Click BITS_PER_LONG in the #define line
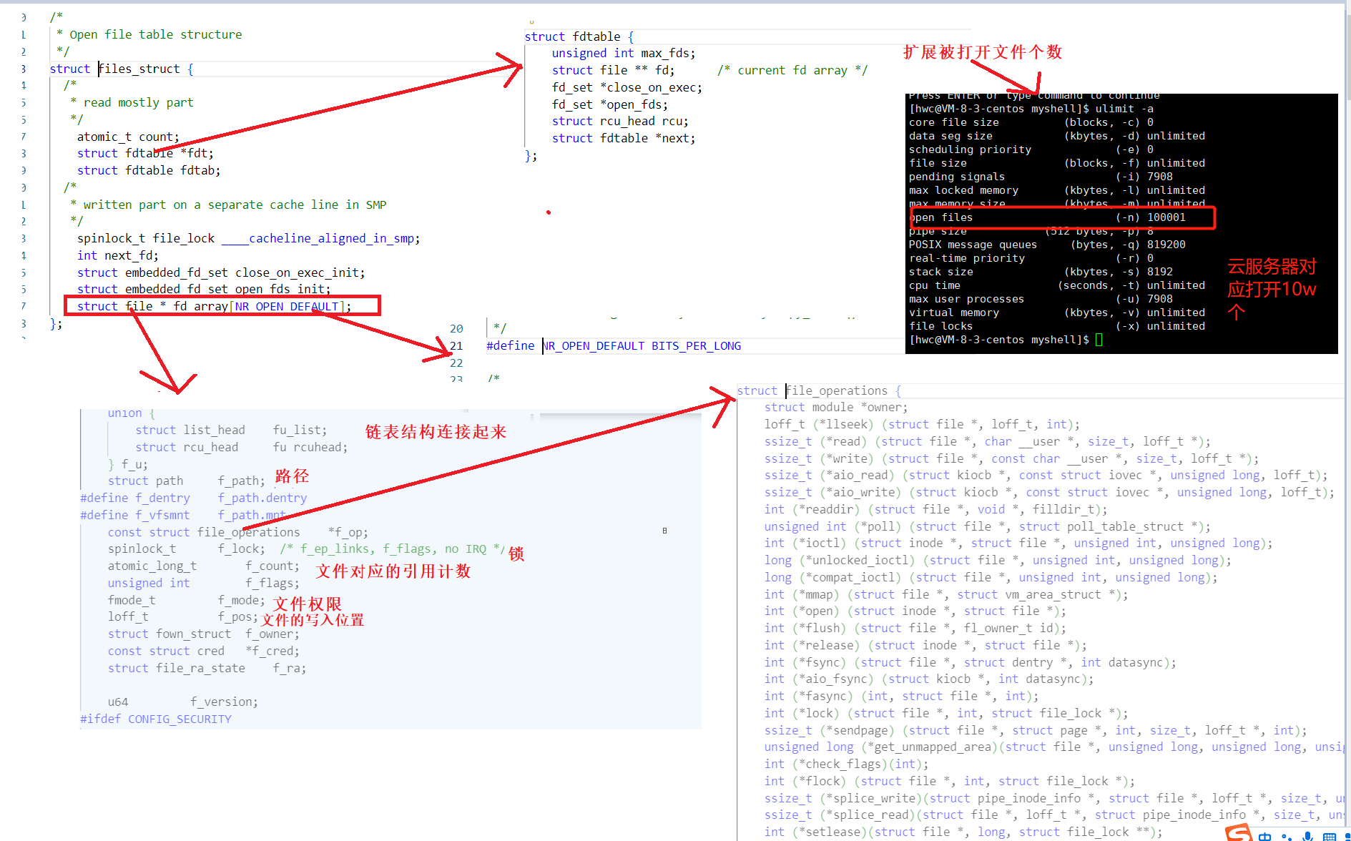 point(696,346)
